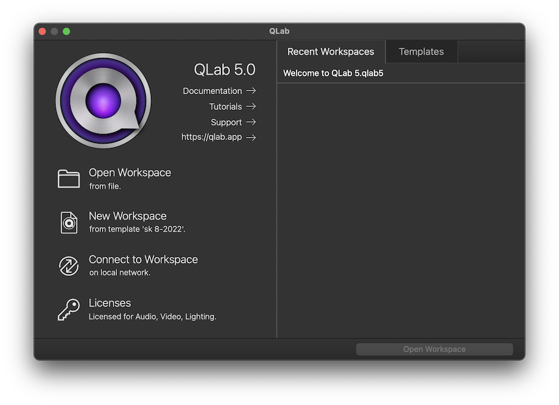Select the Recent Workspaces tab
The width and height of the screenshot is (559, 405).
(x=330, y=52)
